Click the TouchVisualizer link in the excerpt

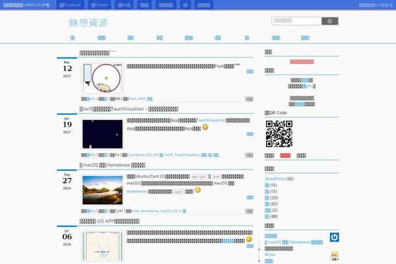[211, 120]
